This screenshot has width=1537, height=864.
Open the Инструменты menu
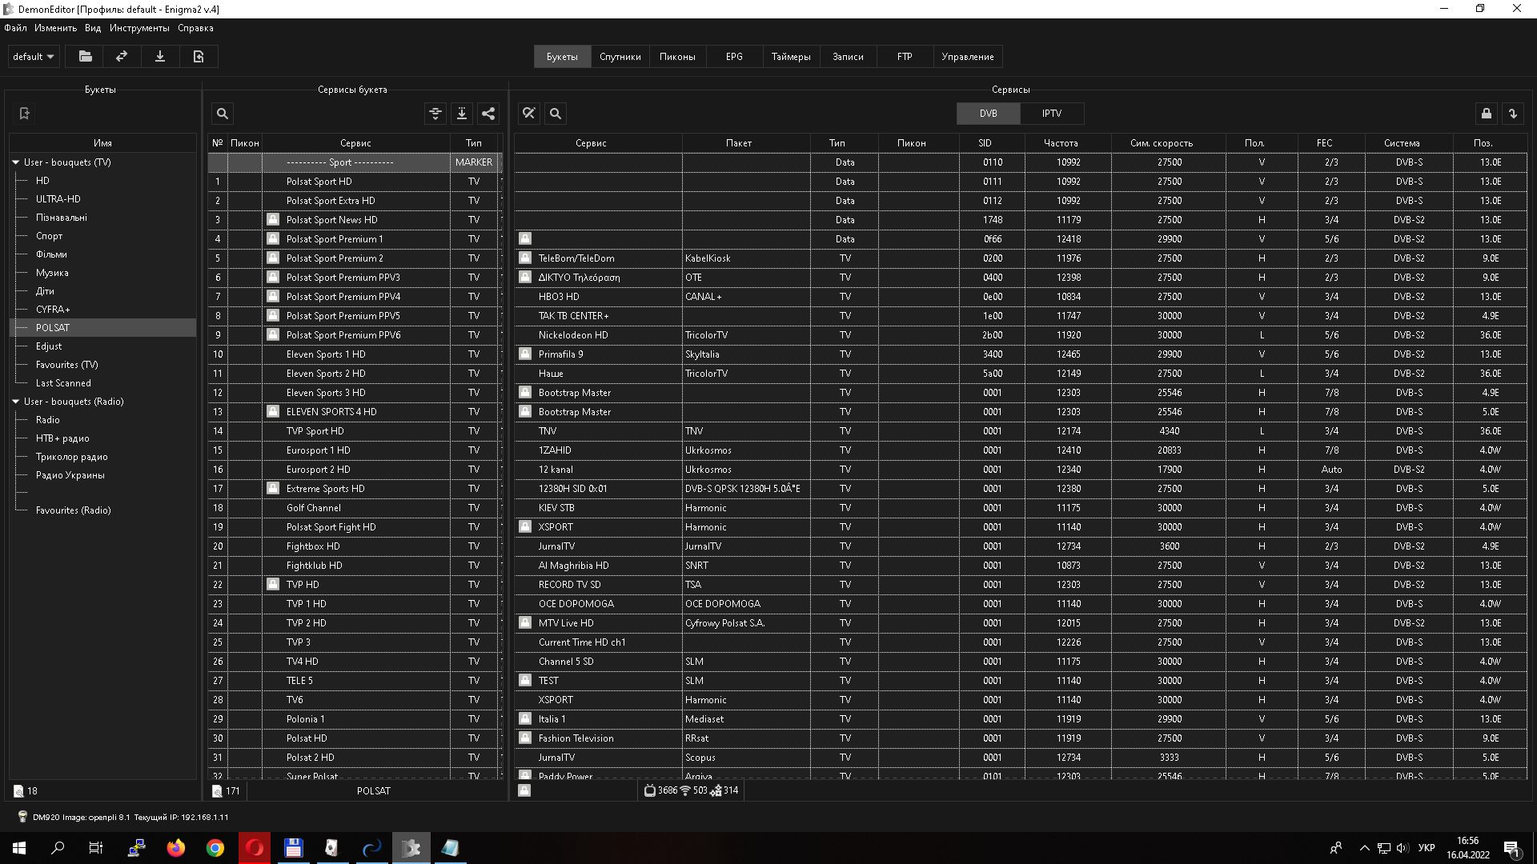click(x=139, y=28)
